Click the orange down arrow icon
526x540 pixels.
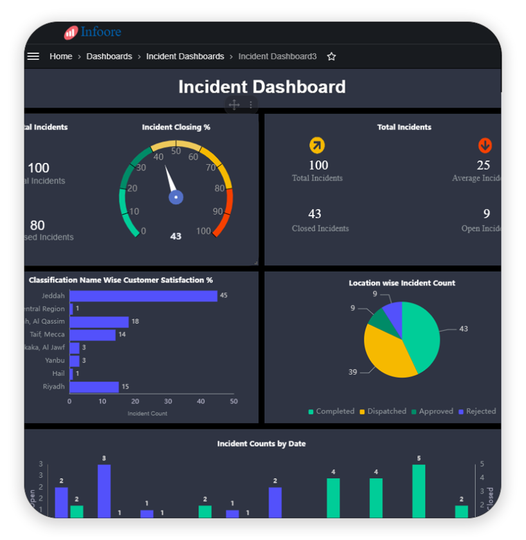point(485,145)
